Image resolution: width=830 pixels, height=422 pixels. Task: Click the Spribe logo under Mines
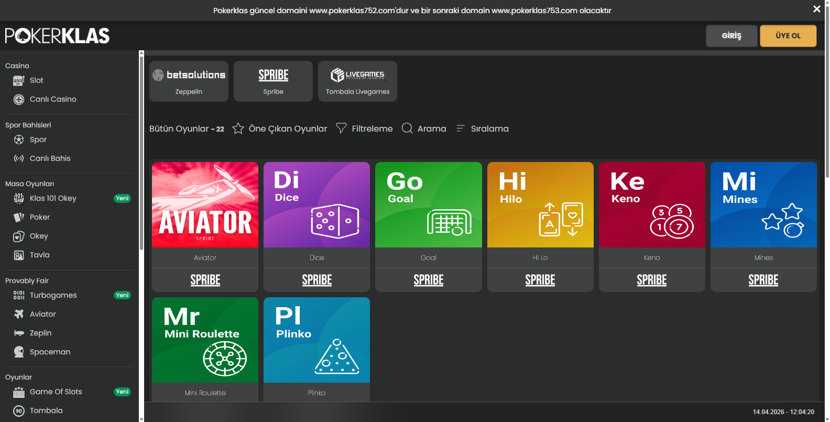tap(763, 280)
